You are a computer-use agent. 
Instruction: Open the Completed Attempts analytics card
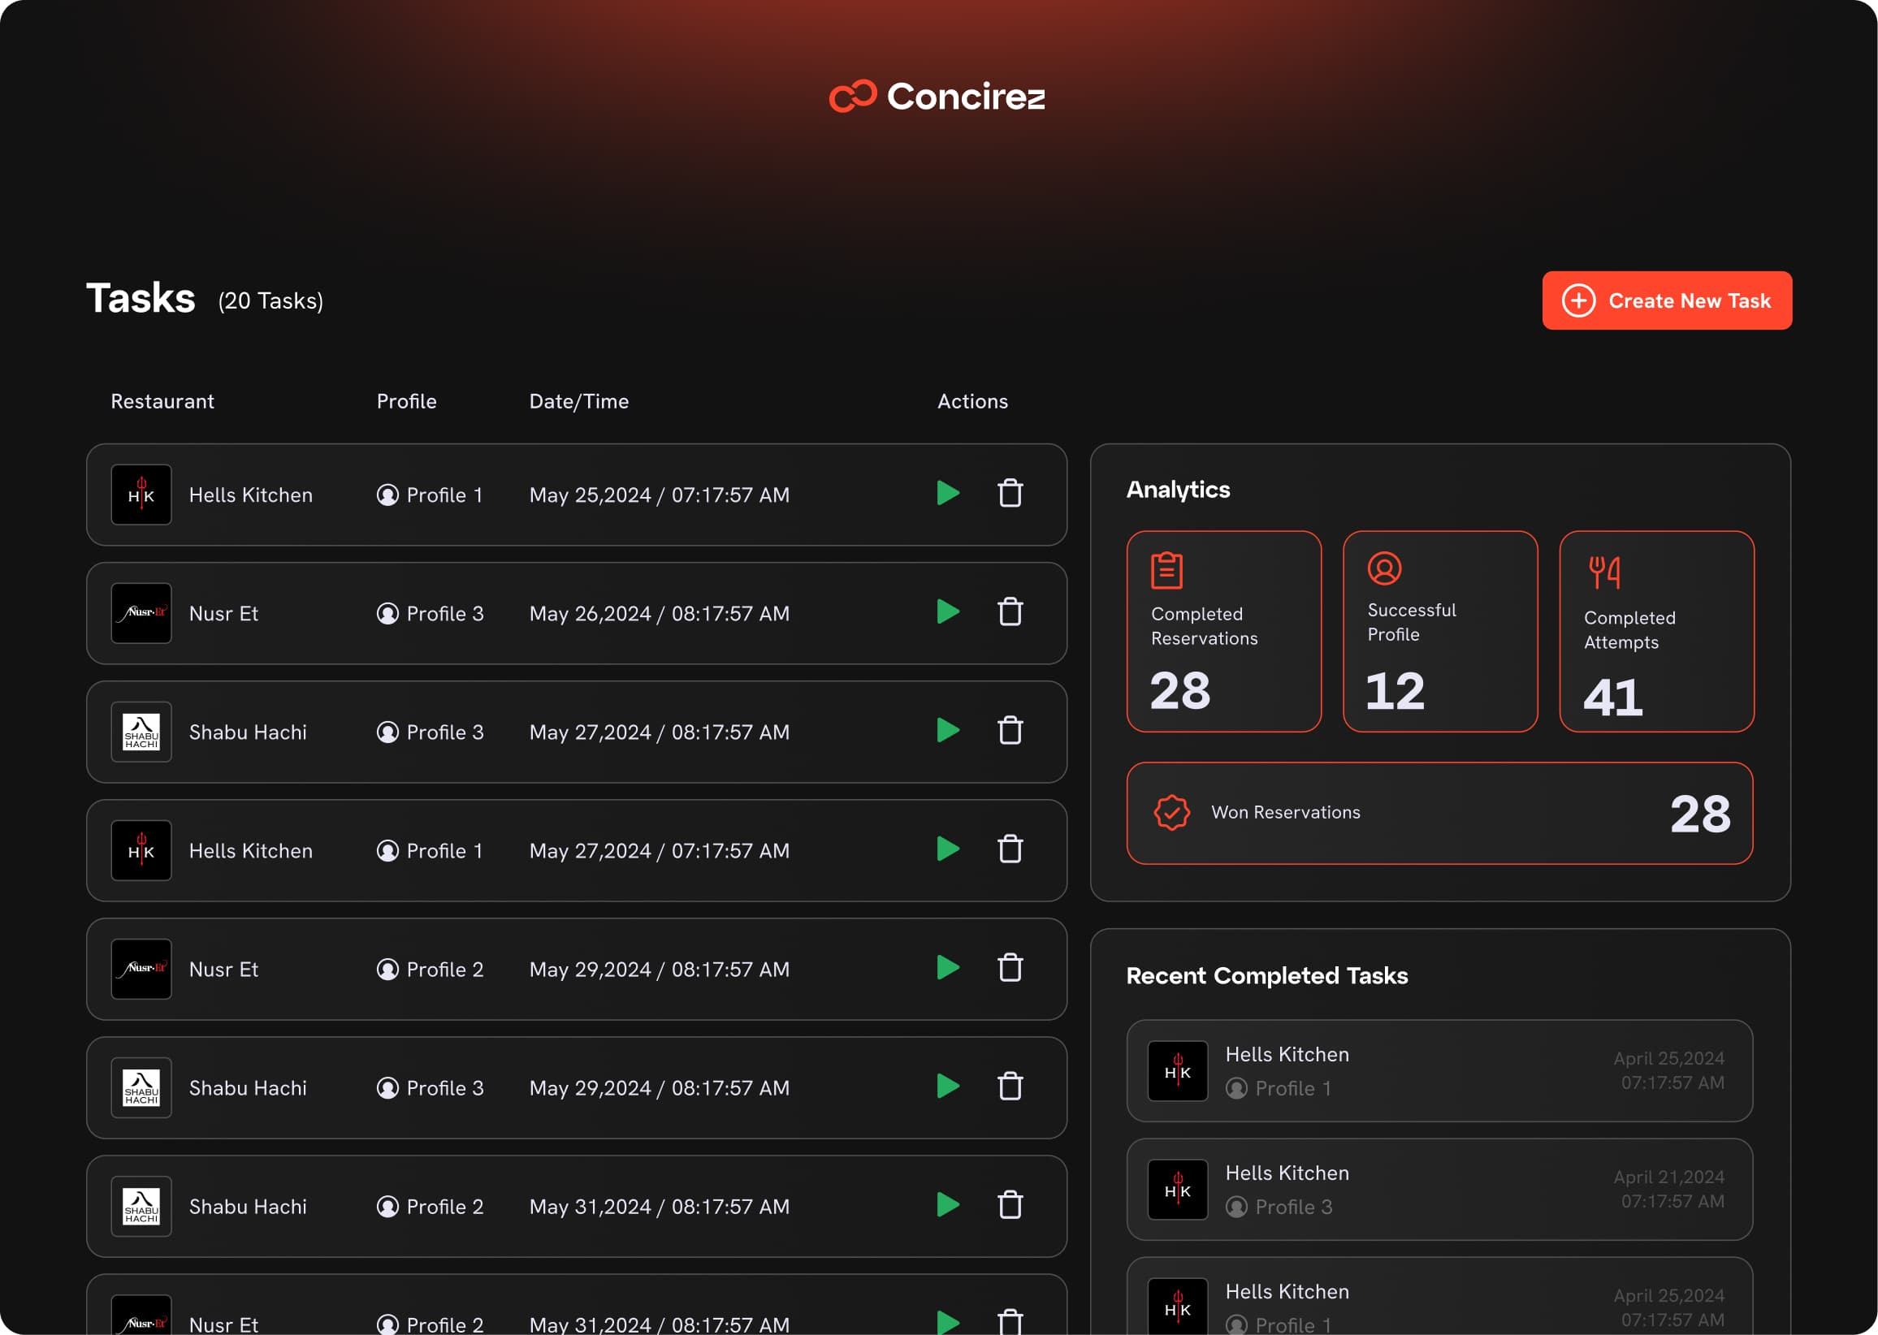[x=1657, y=631]
